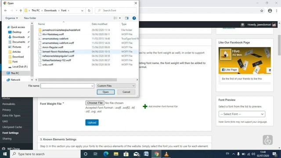
Task: Click Howdy, jawedomari account menu
Action: [x=262, y=25]
